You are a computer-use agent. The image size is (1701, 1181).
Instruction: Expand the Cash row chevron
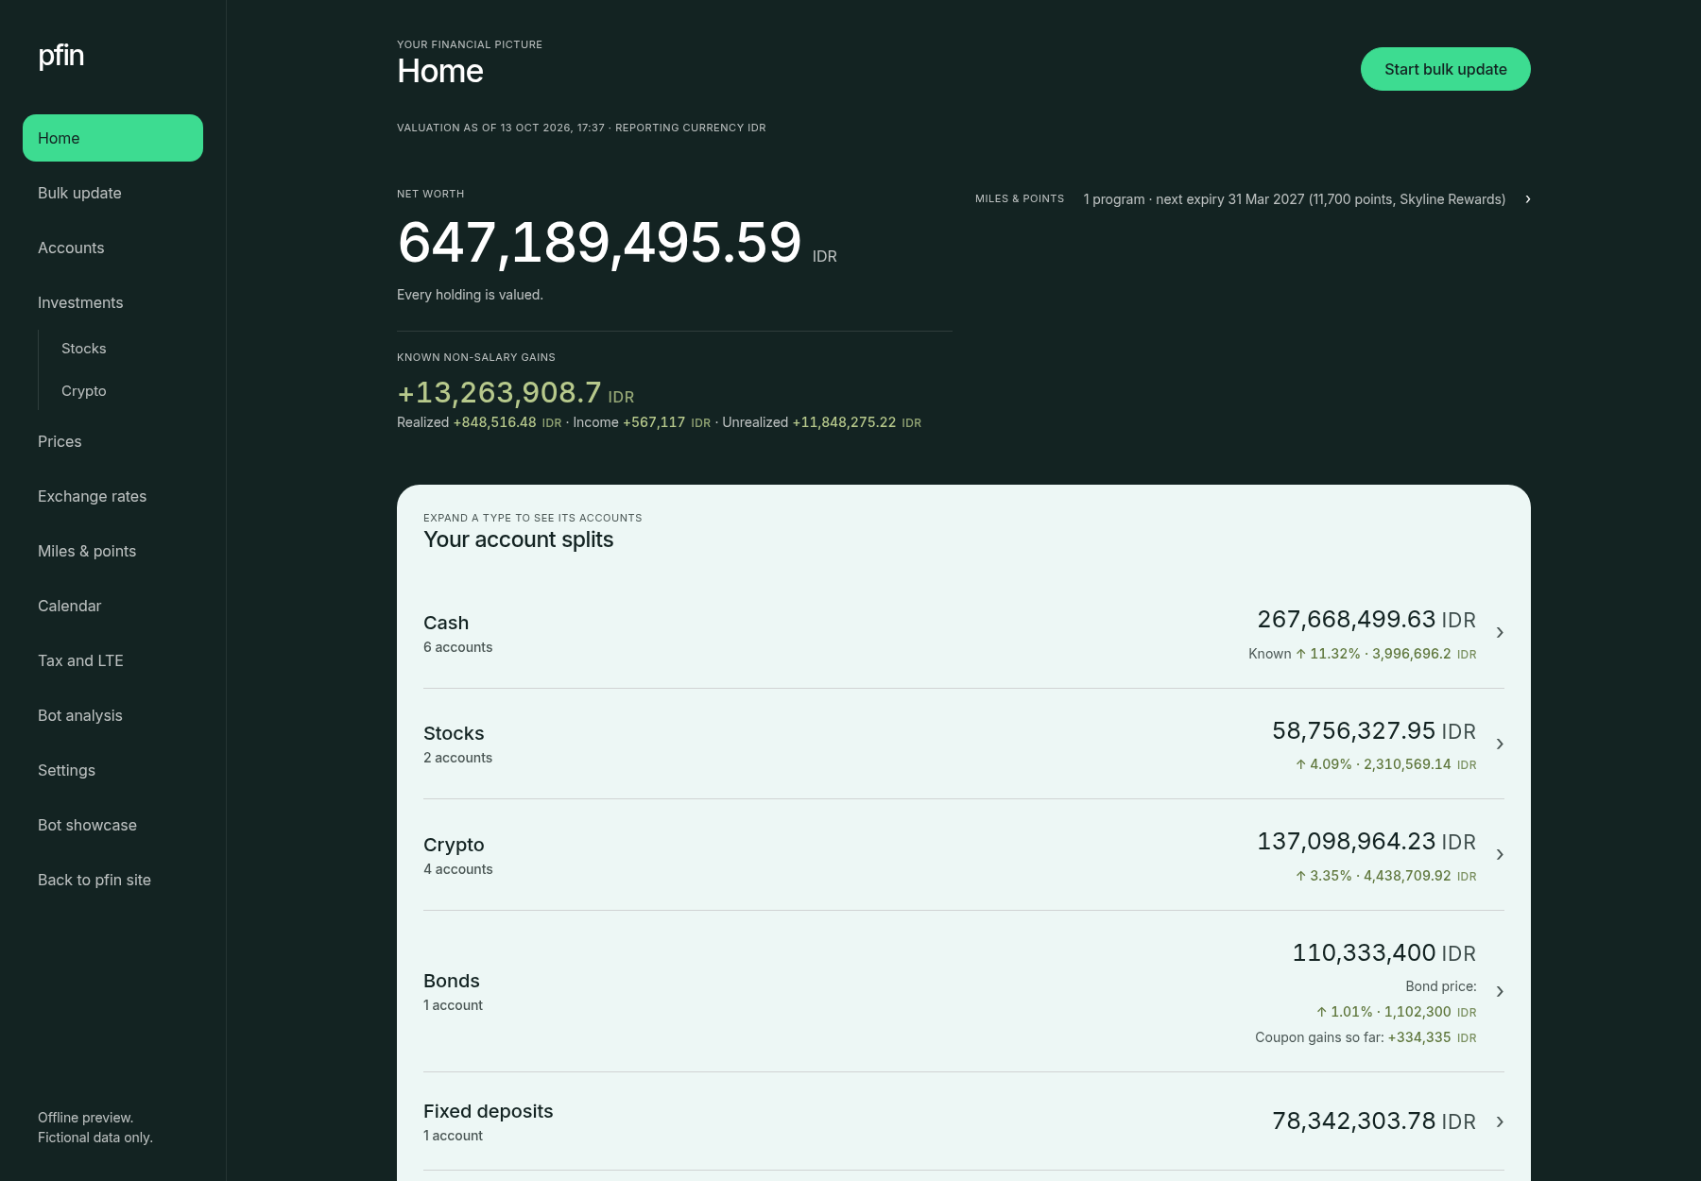tap(1500, 633)
